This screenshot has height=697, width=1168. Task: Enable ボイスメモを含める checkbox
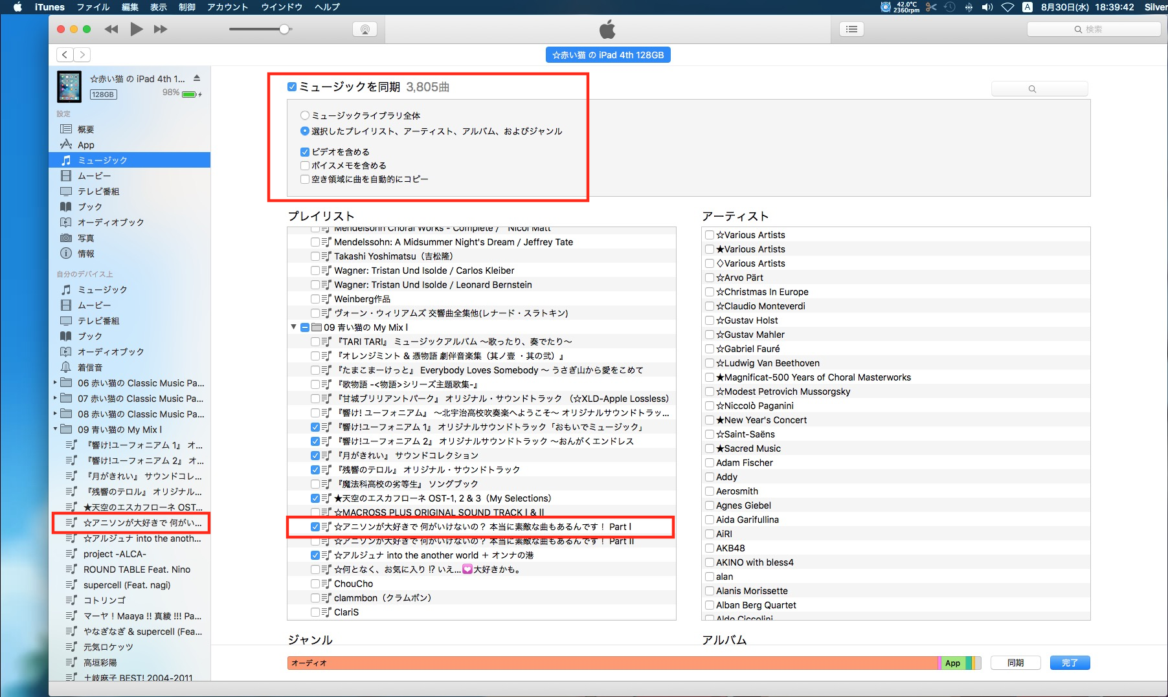coord(304,166)
